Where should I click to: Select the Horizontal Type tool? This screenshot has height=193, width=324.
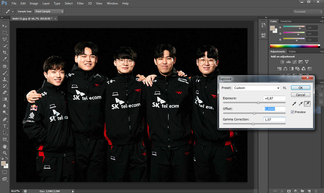pos(4,126)
